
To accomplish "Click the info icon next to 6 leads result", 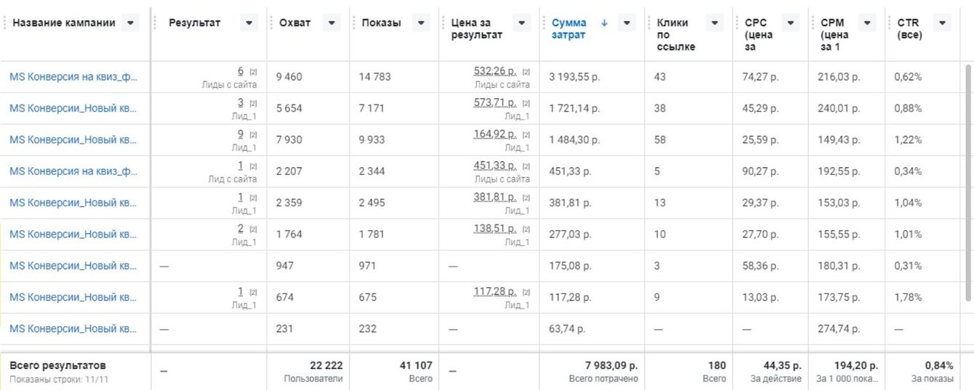I will coord(253,72).
